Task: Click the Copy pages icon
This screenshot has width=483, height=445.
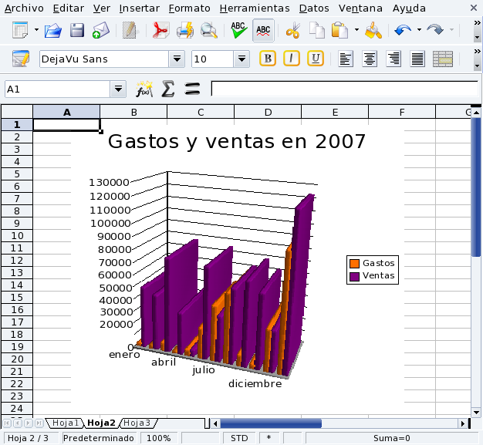Action: [x=316, y=30]
